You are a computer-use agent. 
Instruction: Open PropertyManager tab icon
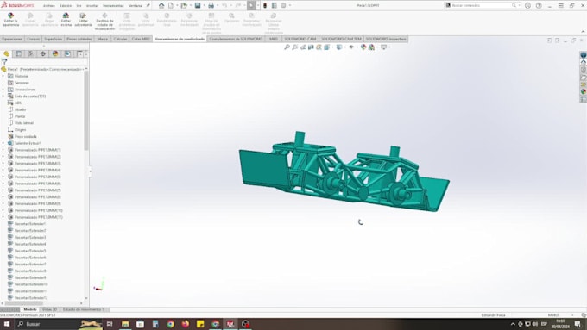tap(18, 53)
